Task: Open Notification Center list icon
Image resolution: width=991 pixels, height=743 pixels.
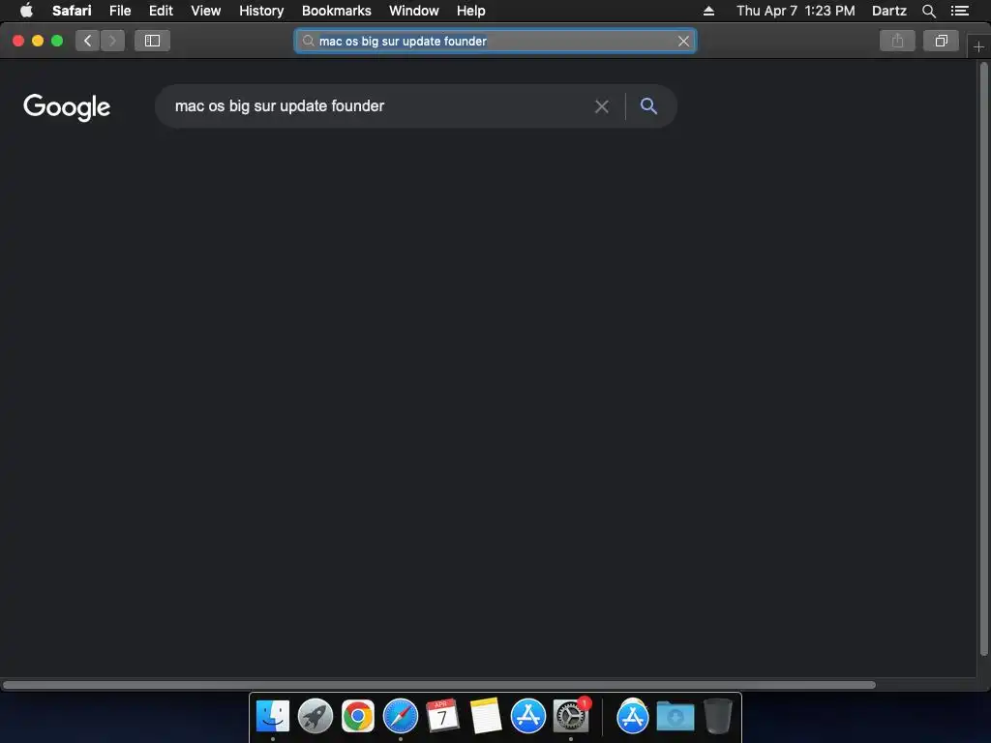Action: coord(959,11)
